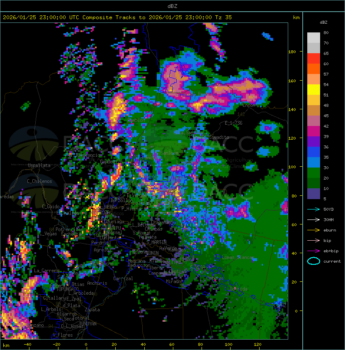345x350 pixels.
Task: Click the 140 tick on vertical axis
Action: pyautogui.click(x=292, y=109)
